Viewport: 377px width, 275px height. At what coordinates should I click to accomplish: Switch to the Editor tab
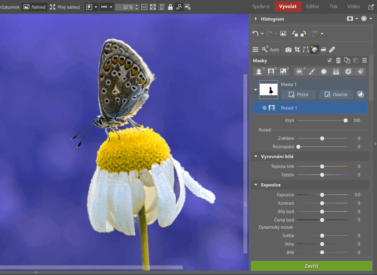point(313,6)
